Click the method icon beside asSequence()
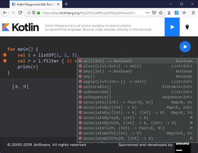Screen dimensions: 198x153 point(80,97)
